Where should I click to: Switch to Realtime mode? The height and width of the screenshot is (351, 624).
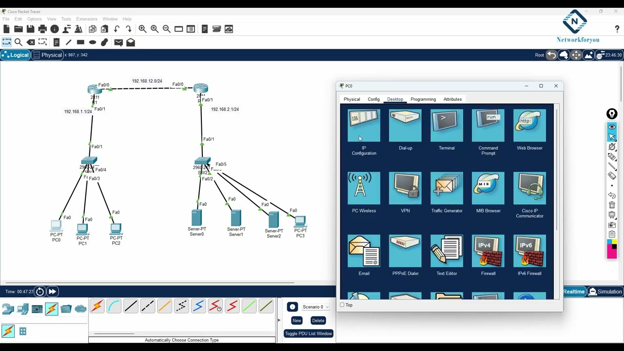pyautogui.click(x=574, y=292)
